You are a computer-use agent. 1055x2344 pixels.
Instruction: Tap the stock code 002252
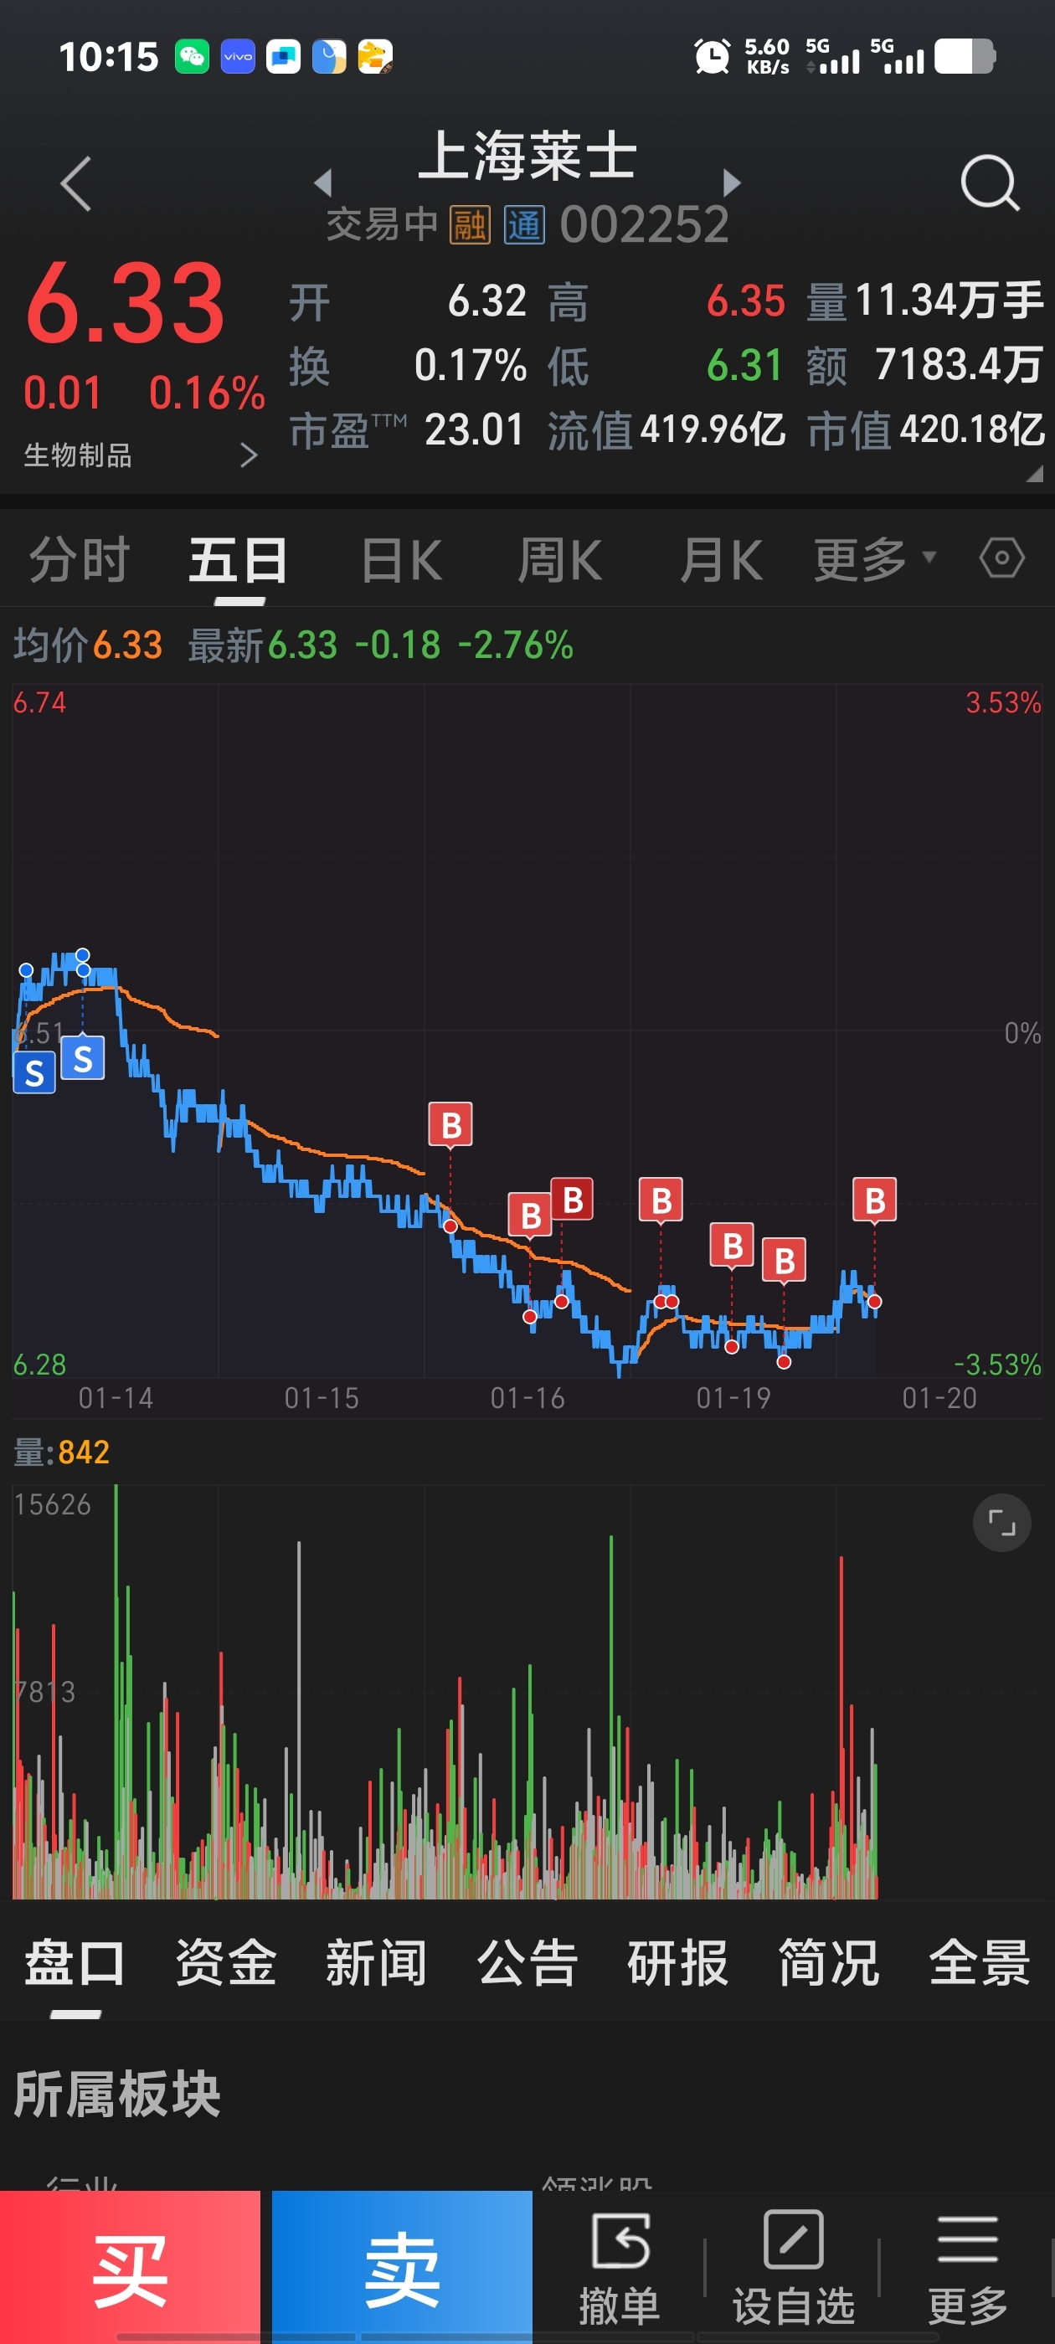(x=645, y=224)
